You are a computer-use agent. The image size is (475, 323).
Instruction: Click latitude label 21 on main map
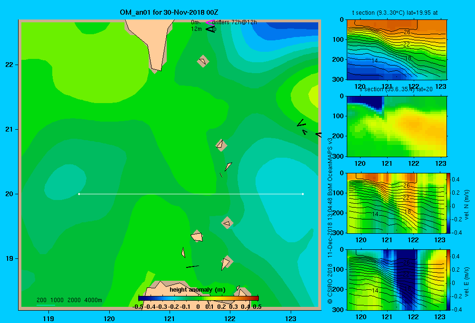coord(9,129)
